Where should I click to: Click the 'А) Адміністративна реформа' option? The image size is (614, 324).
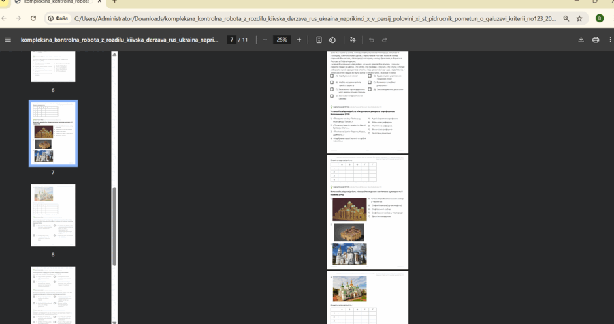click(x=383, y=119)
